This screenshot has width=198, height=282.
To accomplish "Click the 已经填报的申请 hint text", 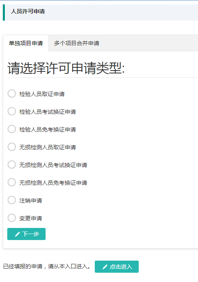I will click(47, 266).
